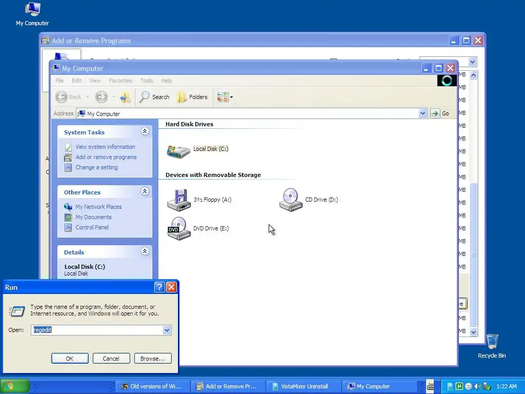
Task: Open Sort by dropdown in Add or Remove Programs
Action: click(472, 62)
